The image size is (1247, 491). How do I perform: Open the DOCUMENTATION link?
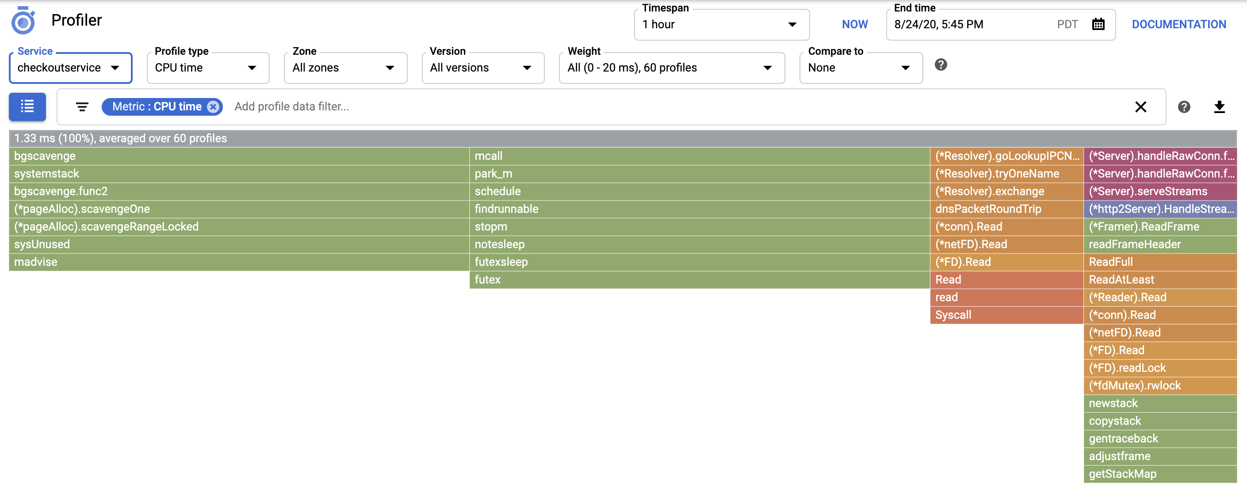click(x=1179, y=24)
